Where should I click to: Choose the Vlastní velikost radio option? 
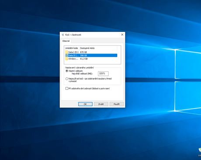pos(67,71)
